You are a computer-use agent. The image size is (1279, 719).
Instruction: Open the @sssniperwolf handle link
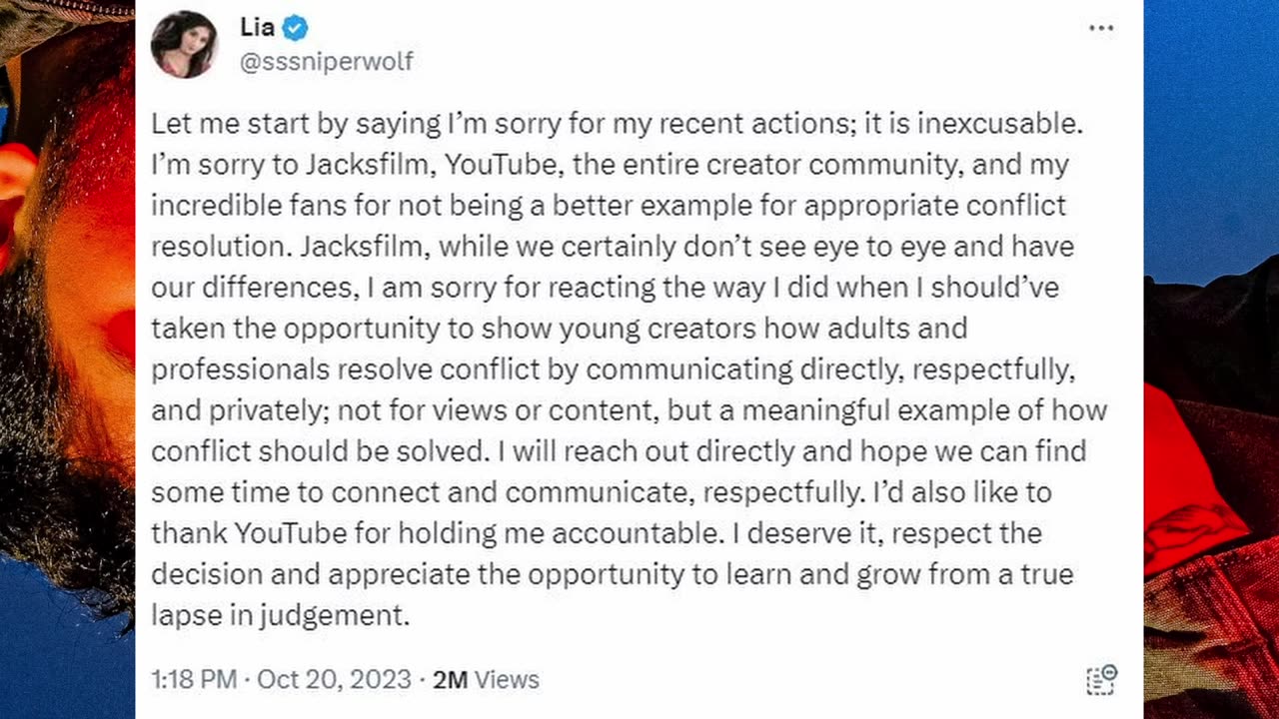pos(326,62)
